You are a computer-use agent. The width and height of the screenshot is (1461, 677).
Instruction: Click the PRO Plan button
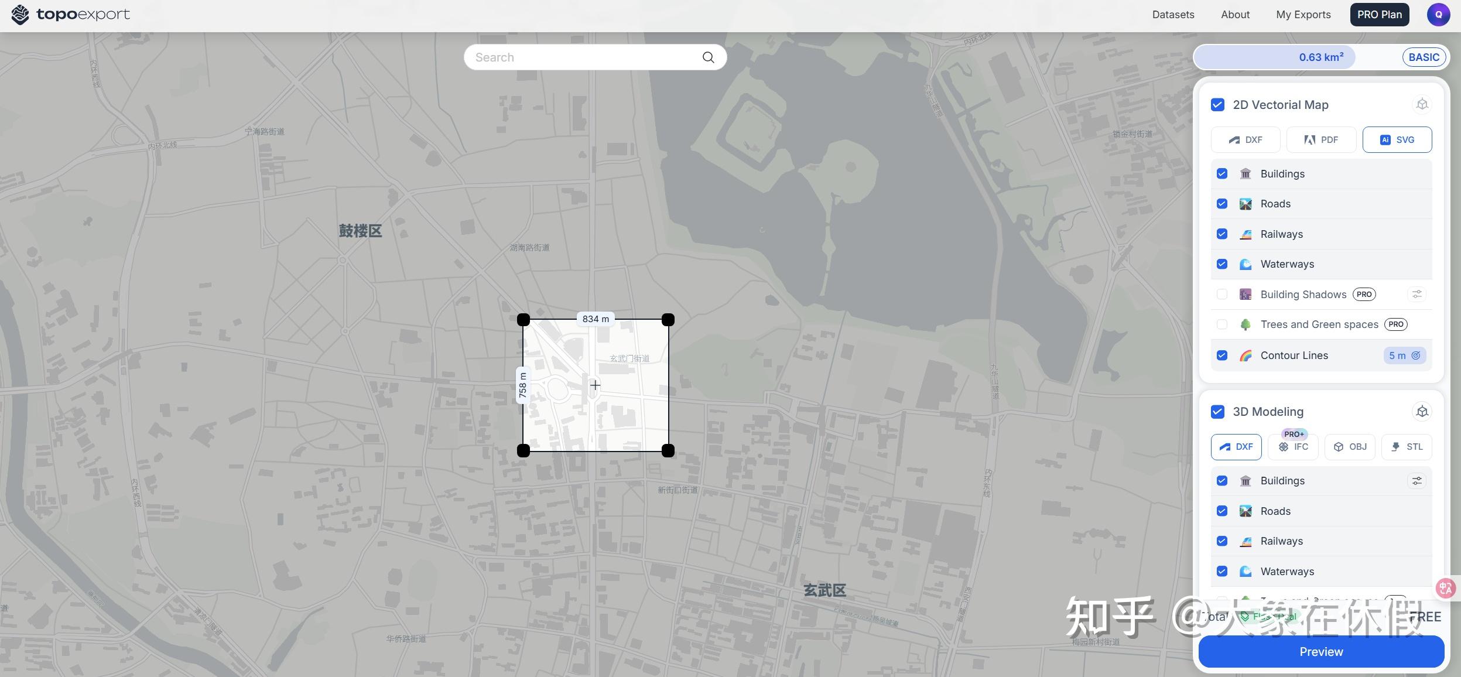pos(1379,15)
